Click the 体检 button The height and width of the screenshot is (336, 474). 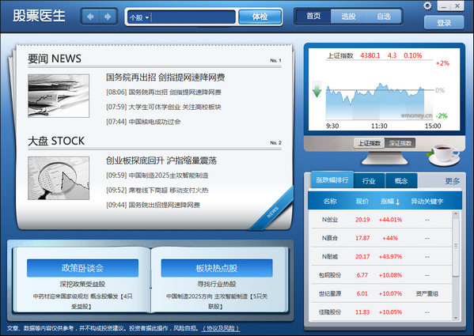(260, 17)
